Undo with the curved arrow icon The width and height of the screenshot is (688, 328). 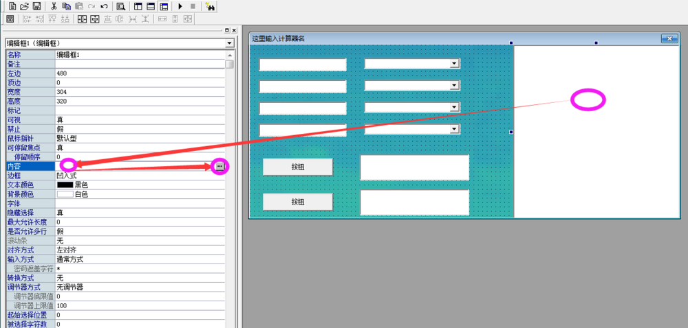coord(104,6)
